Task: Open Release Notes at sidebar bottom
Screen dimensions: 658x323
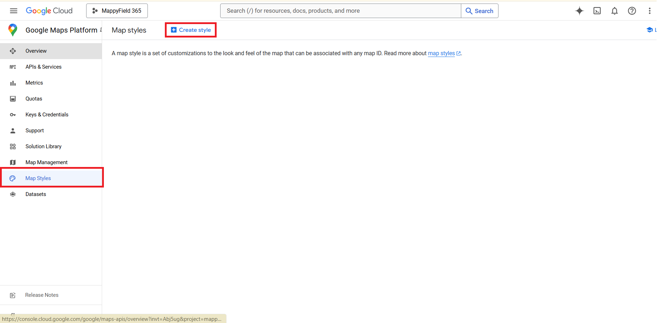Action: 41,295
